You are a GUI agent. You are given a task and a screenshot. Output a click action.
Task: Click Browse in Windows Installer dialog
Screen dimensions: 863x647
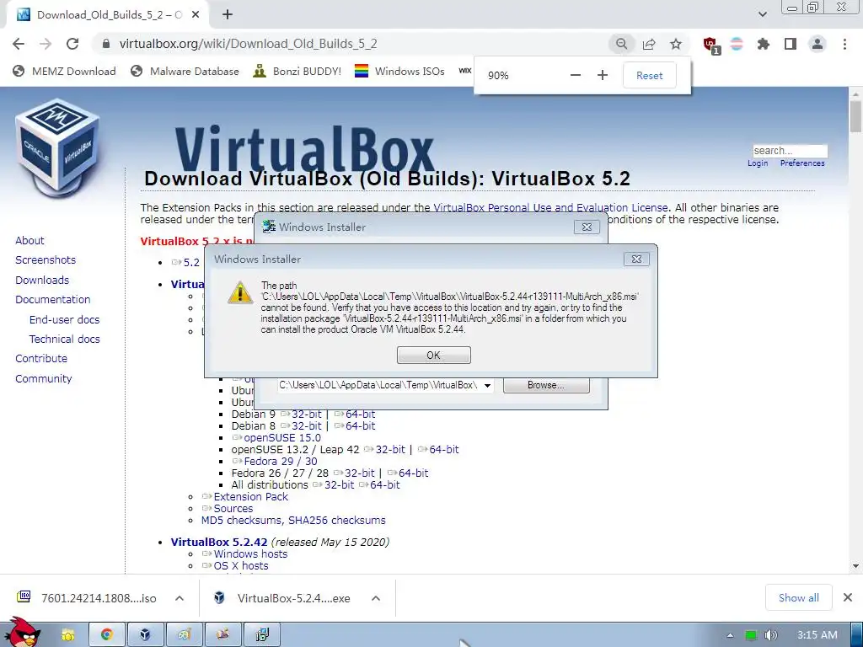coord(546,385)
